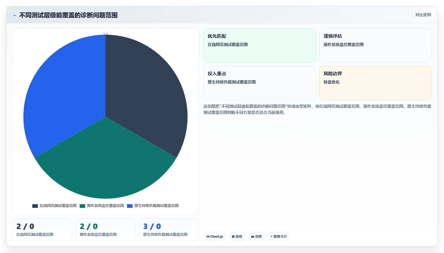Open the 风险边界 orange card
444x253 pixels.
click(375, 83)
